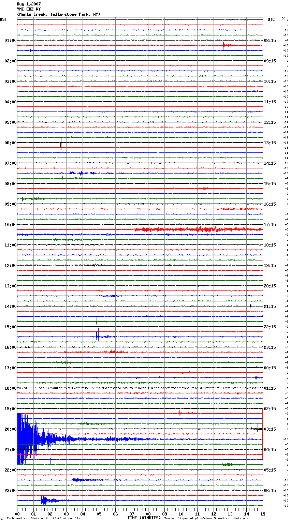Screen dimensions: 290x523
Task: Click the 17:15 UTC time label
Action: tap(270, 225)
